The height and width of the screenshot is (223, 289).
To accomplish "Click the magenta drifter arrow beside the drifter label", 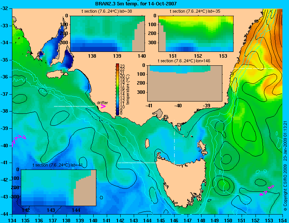I will 103,106.
